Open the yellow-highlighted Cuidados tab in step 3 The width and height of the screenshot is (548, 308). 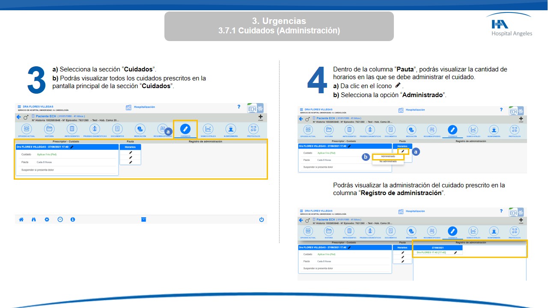[x=185, y=129]
